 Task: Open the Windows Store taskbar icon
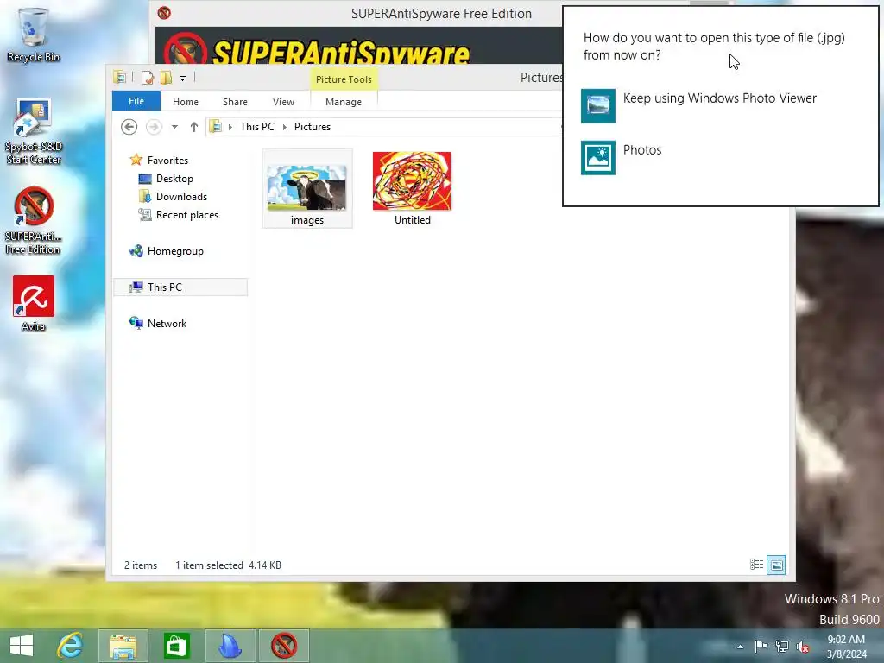coord(176,646)
